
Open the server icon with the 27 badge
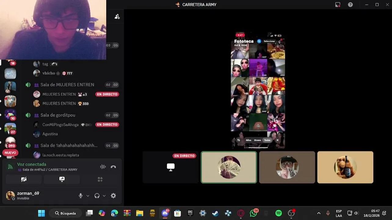tap(10, 129)
